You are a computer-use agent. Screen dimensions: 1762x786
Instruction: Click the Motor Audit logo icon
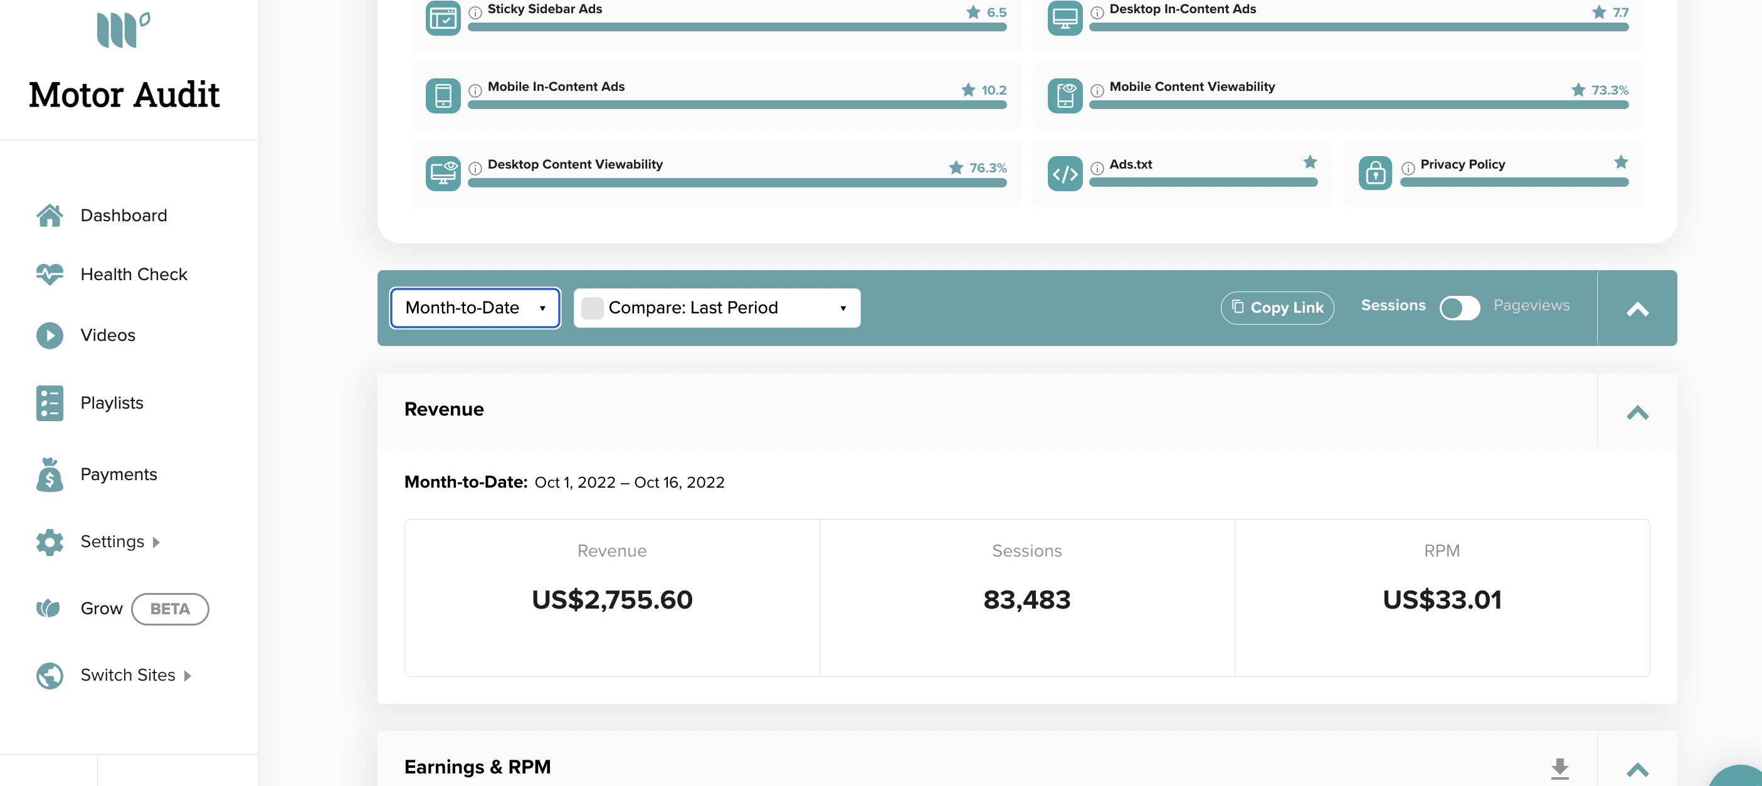tap(123, 30)
